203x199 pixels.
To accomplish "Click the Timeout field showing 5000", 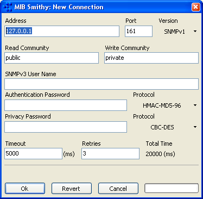I will 34,154.
